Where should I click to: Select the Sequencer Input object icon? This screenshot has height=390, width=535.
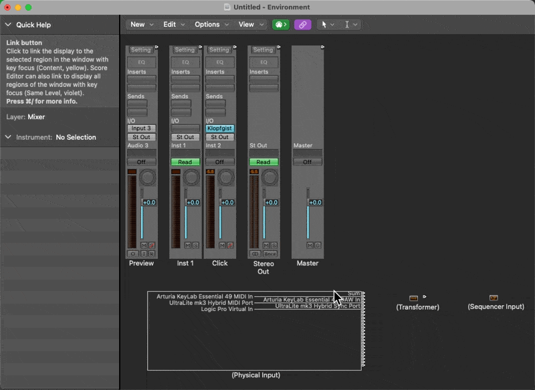(494, 298)
